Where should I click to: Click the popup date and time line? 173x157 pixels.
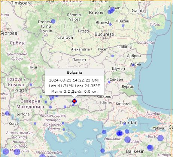pyautogui.click(x=75, y=80)
